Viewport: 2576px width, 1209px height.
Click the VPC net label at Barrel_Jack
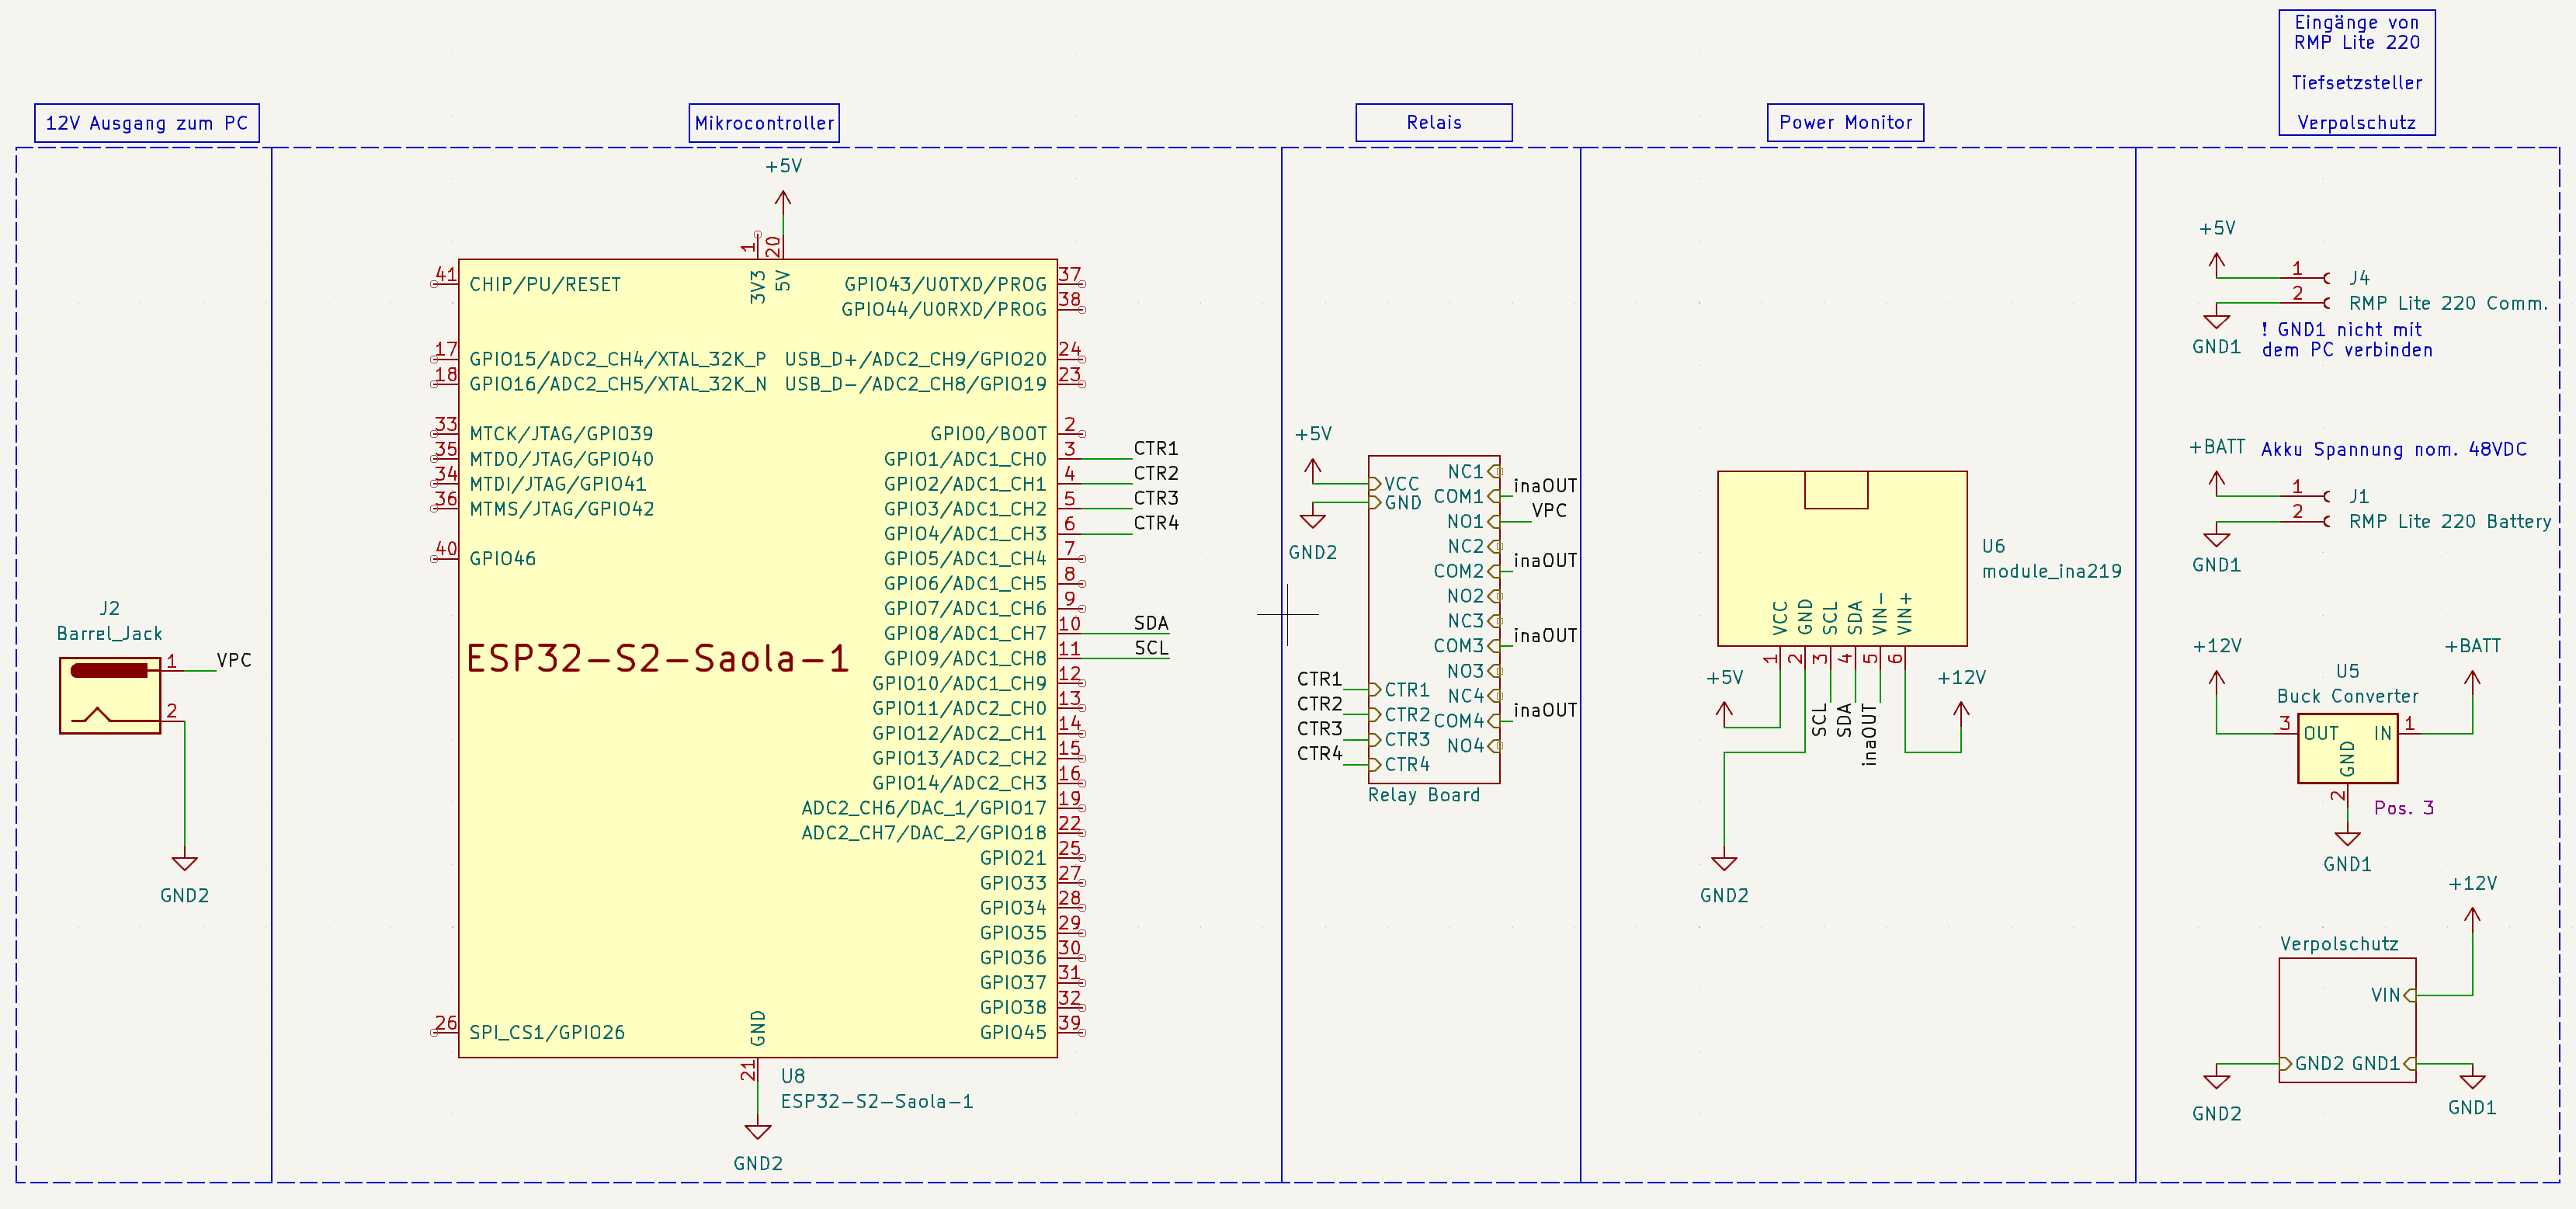click(234, 660)
